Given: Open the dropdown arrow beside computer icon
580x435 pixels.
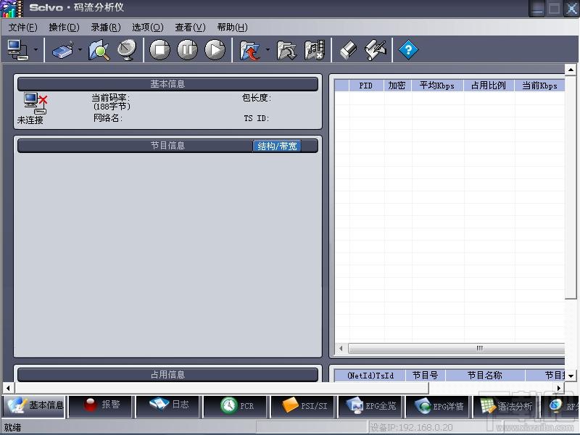Looking at the screenshot, I should pyautogui.click(x=36, y=49).
